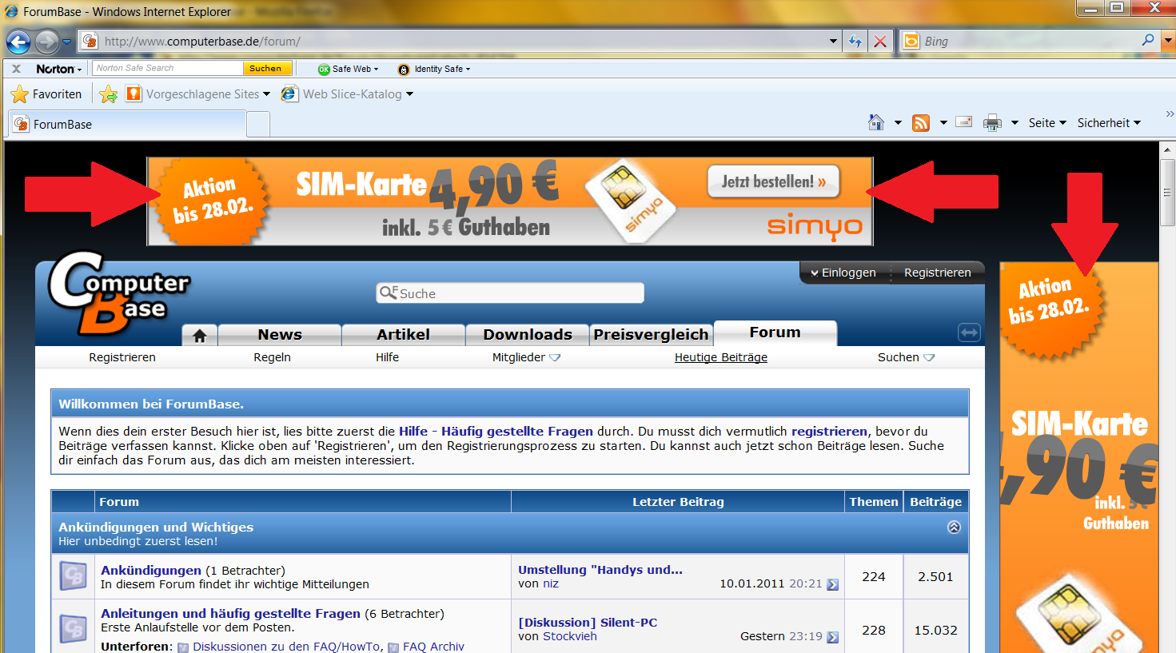Switch to the Preisvergleich tab
The width and height of the screenshot is (1176, 653).
pyautogui.click(x=651, y=335)
